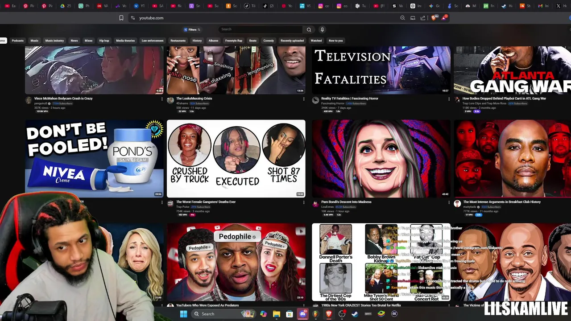This screenshot has width=571, height=321.
Task: Click the zoom magnifier icon in address bar
Action: 402,18
